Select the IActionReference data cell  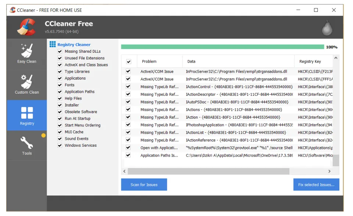(x=239, y=140)
